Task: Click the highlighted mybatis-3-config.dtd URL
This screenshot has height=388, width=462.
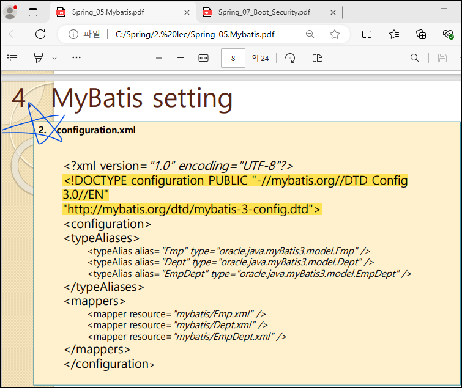Action: [x=192, y=210]
